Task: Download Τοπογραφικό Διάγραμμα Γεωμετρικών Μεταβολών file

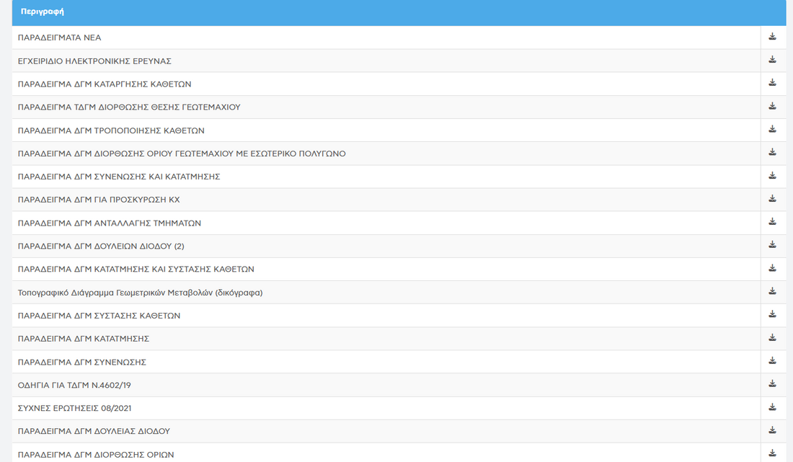Action: pyautogui.click(x=772, y=291)
